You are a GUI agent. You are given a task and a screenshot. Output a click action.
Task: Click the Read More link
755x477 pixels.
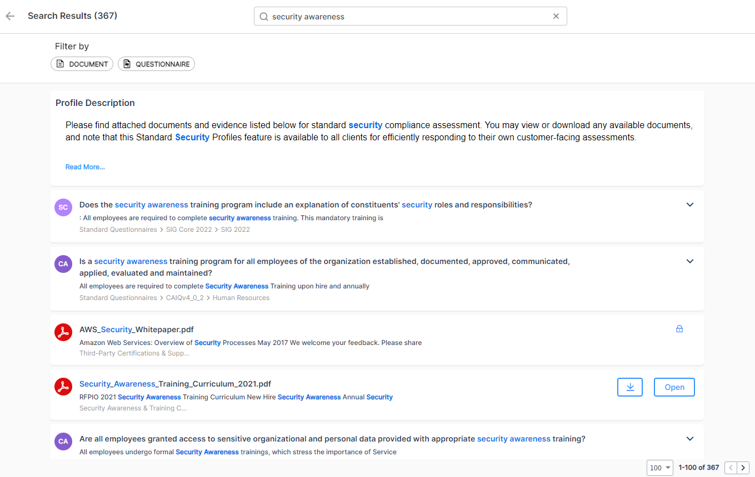[x=85, y=167]
